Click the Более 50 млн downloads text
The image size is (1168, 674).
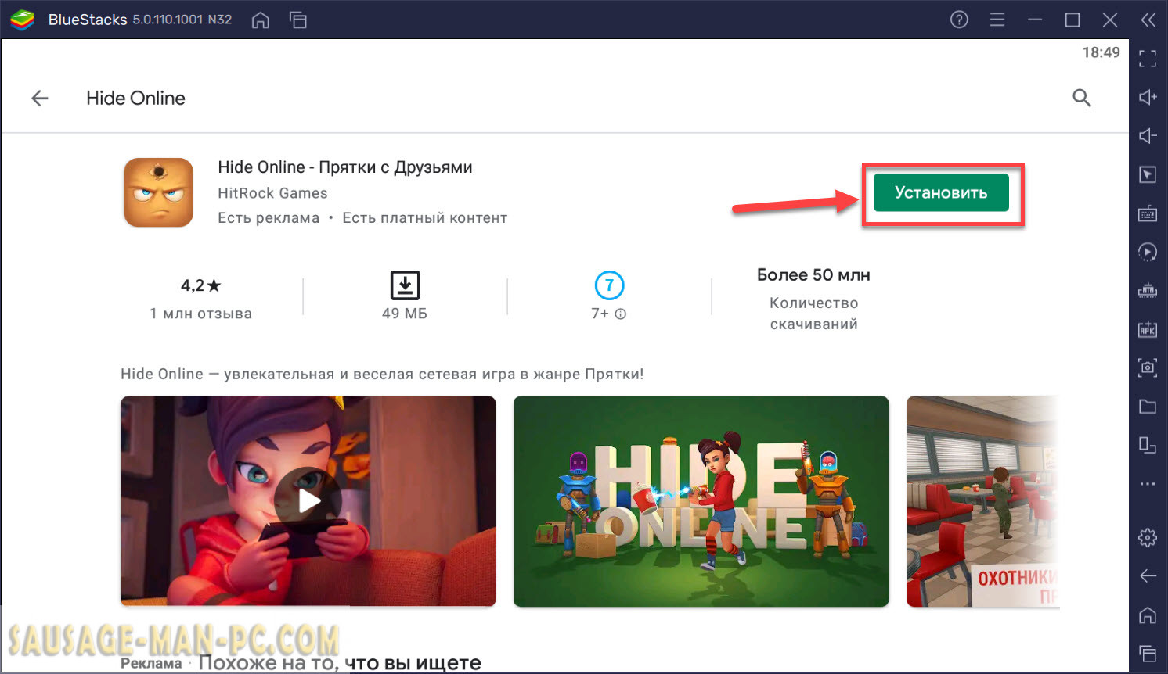coord(813,275)
